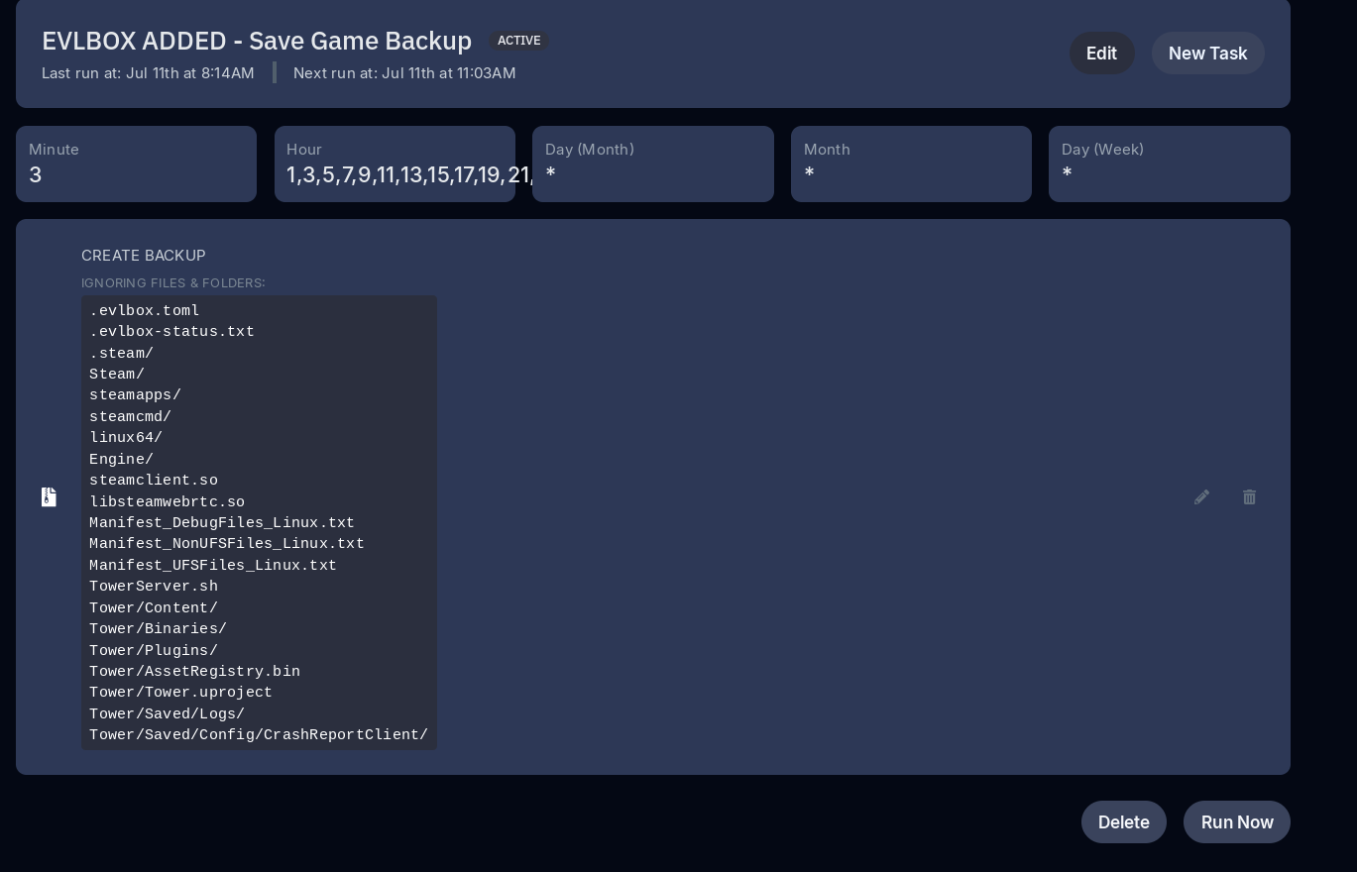The image size is (1357, 872).
Task: Click the Tower/Saved/Logs/ ignore entry
Action: pyautogui.click(x=168, y=714)
